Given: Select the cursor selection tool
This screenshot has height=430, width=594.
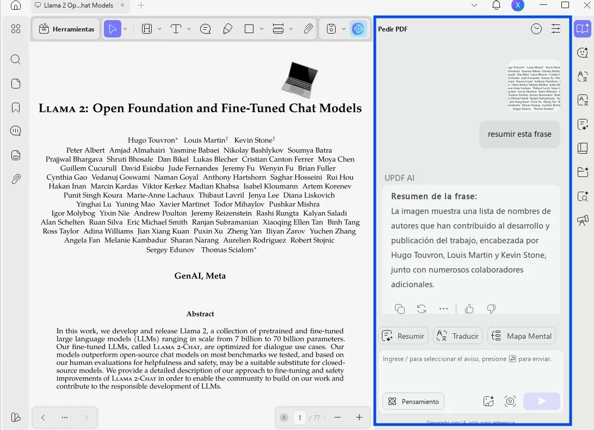Looking at the screenshot, I should (x=113, y=29).
